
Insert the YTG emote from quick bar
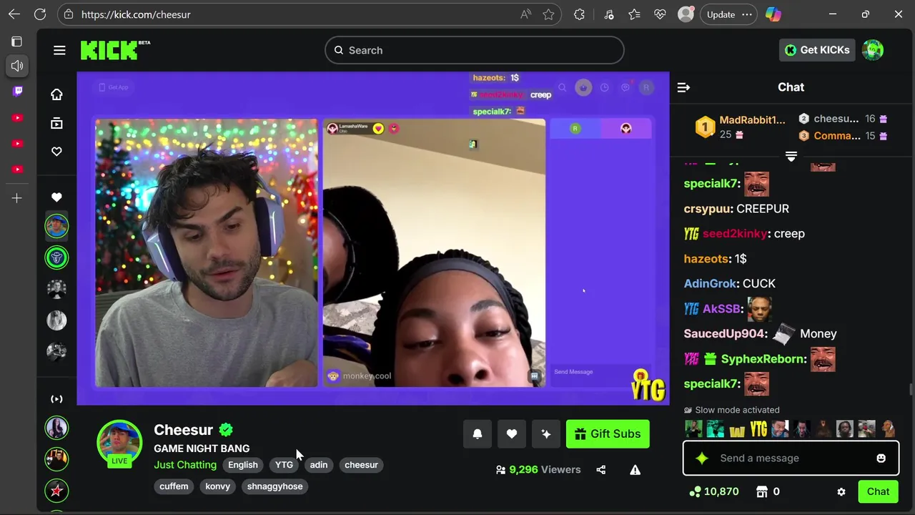click(x=758, y=429)
